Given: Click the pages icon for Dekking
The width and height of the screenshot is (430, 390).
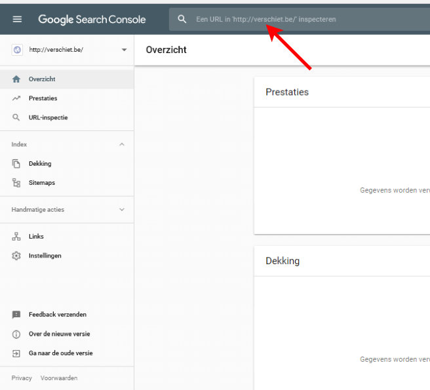Looking at the screenshot, I should coord(16,163).
